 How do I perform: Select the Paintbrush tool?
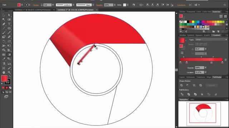pos(4,33)
